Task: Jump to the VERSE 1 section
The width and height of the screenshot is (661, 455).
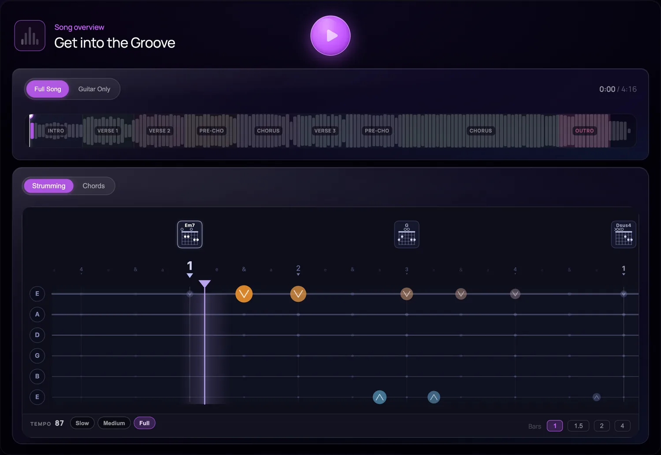Action: pos(108,131)
